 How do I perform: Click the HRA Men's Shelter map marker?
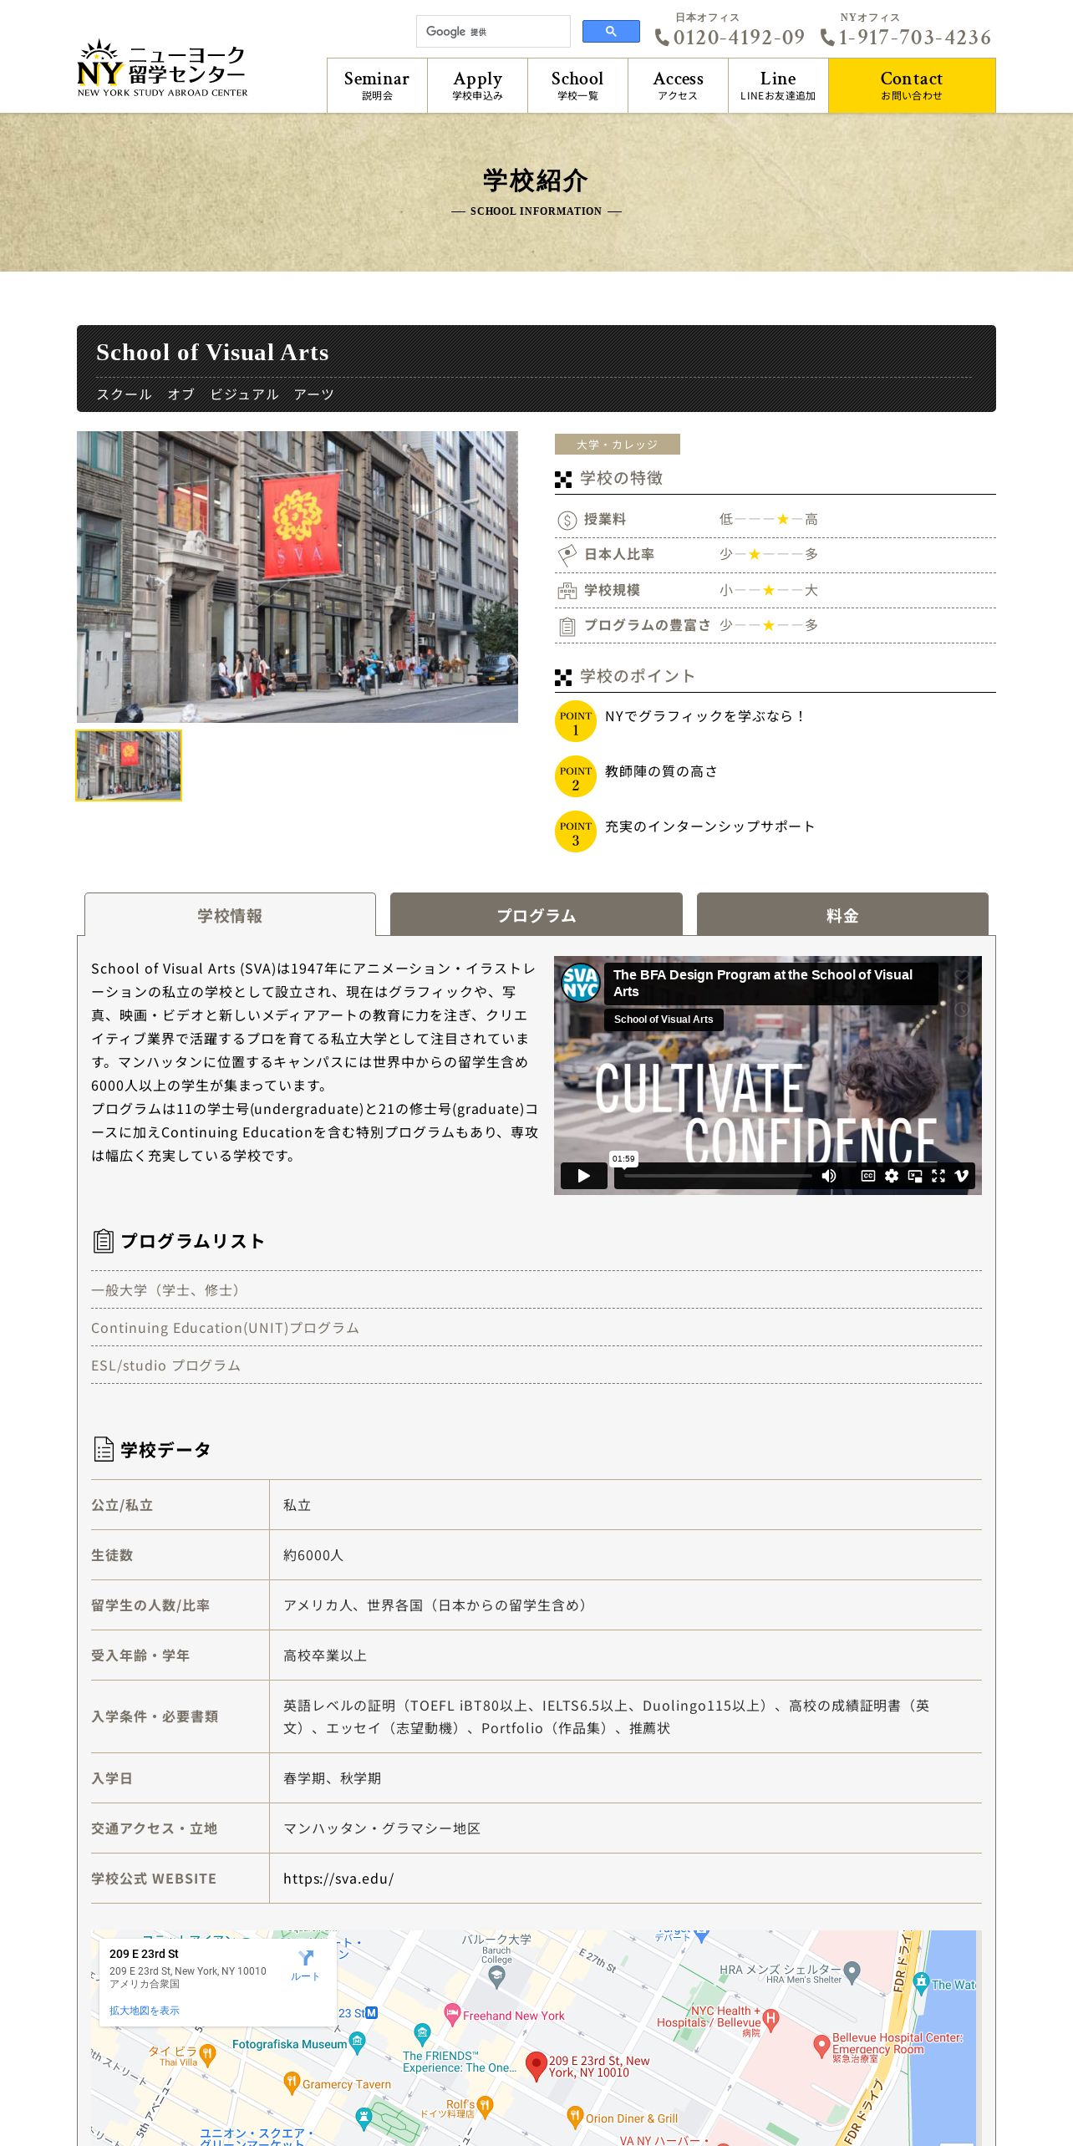pyautogui.click(x=852, y=1972)
